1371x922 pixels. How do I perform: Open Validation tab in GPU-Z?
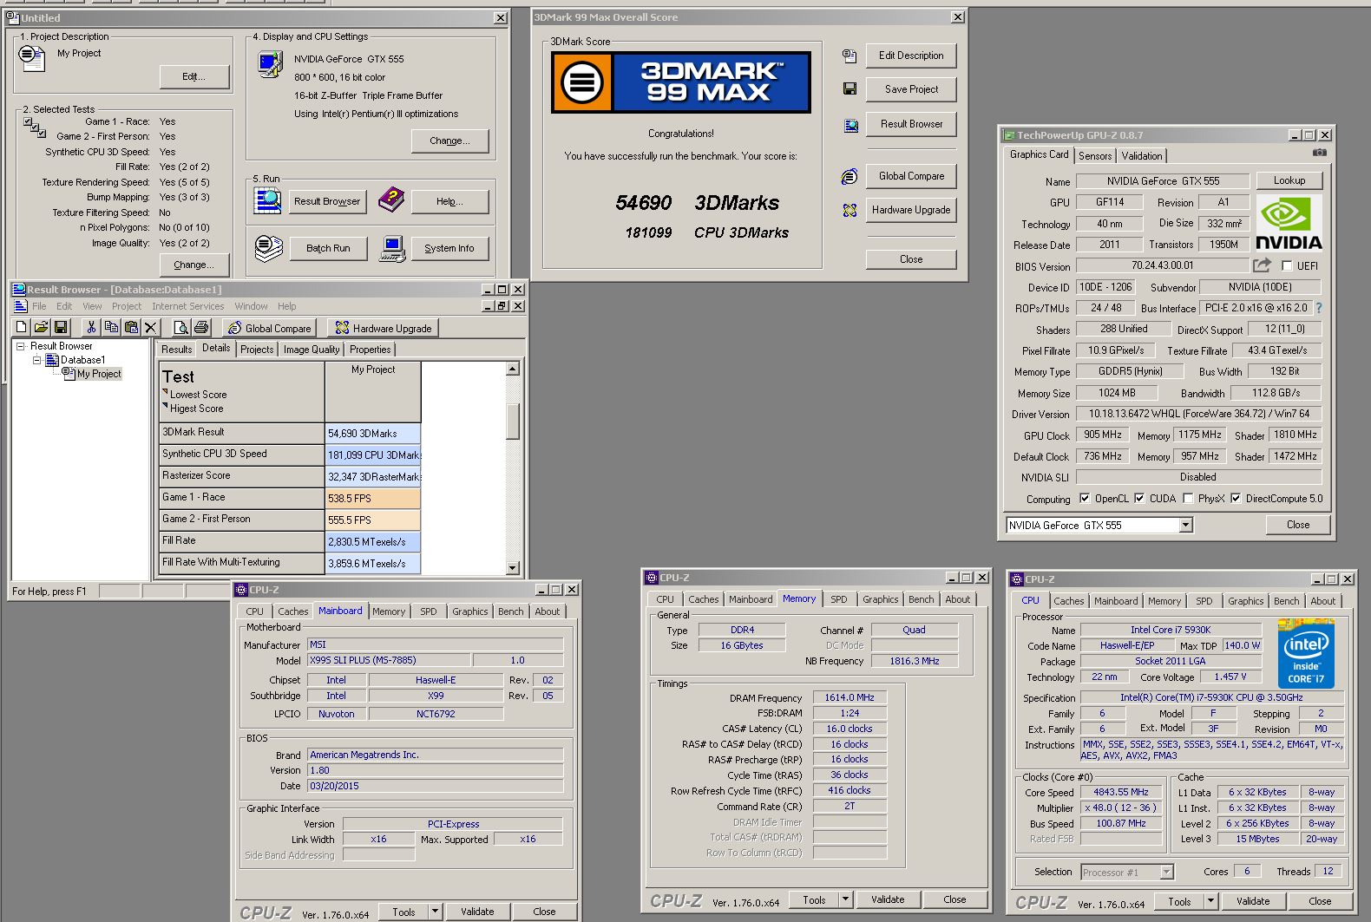1141,156
